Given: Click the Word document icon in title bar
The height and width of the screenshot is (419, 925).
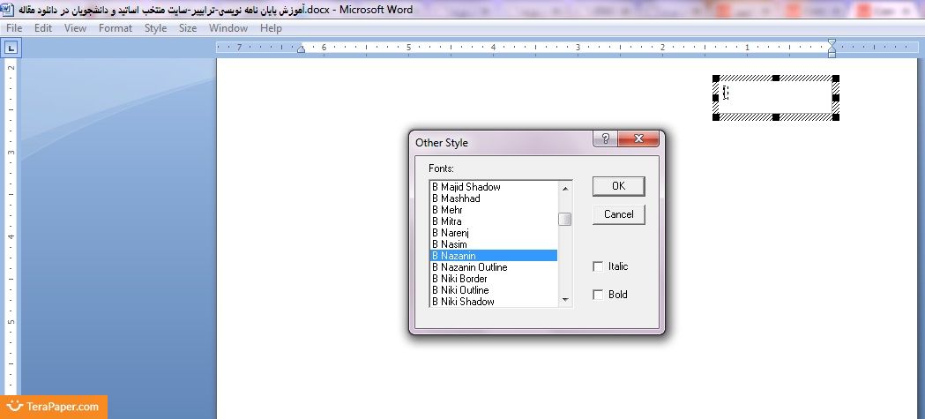Looking at the screenshot, I should coord(8,10).
